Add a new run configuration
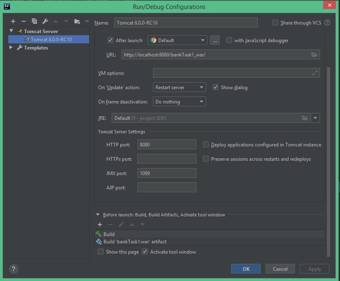This screenshot has width=340, height=281. pyautogui.click(x=13, y=21)
